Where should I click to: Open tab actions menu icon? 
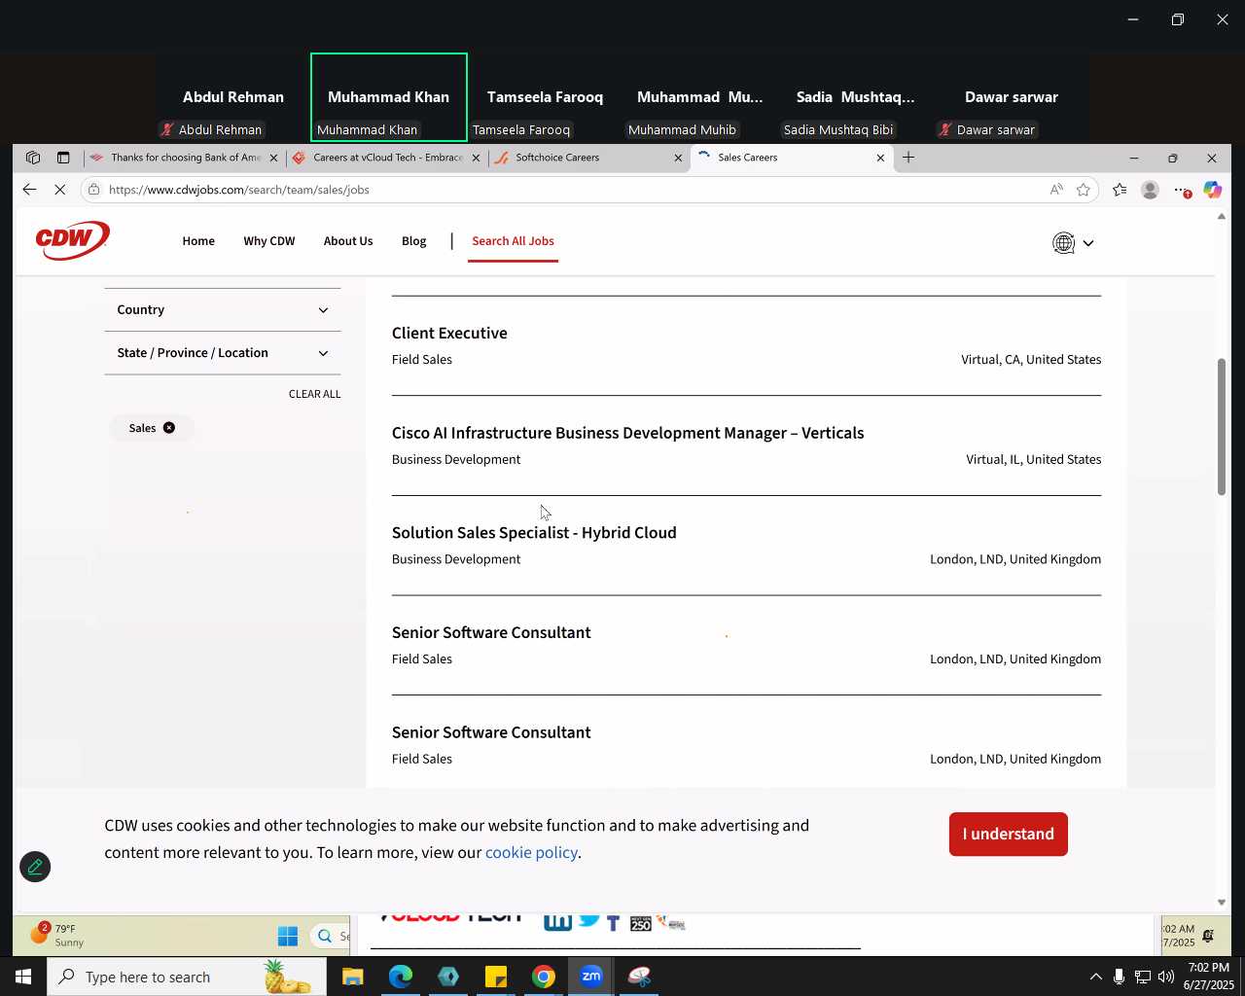tap(63, 158)
